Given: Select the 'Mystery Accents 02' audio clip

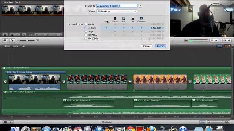Looking at the screenshot, I should (x=162, y=103).
